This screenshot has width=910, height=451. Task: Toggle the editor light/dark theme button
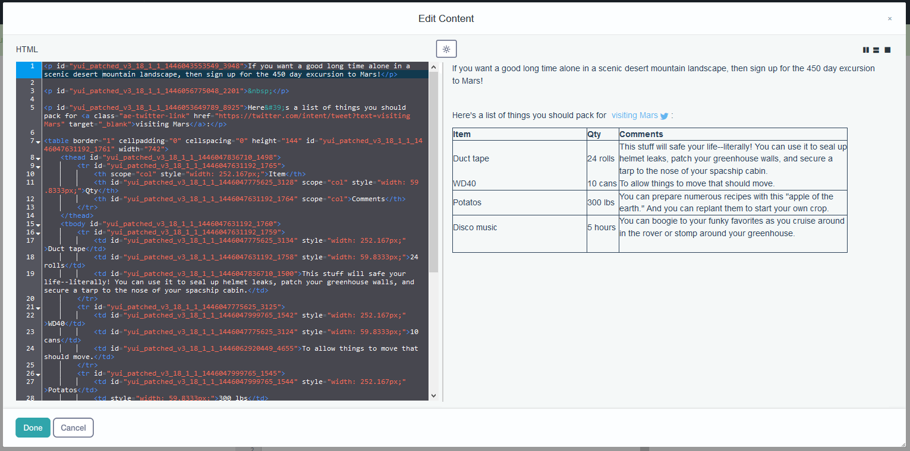446,49
